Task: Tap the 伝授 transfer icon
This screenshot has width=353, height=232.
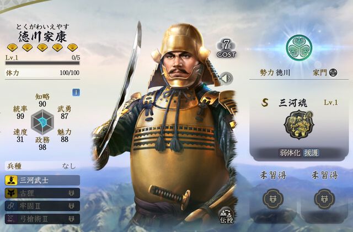Action: click(x=227, y=216)
